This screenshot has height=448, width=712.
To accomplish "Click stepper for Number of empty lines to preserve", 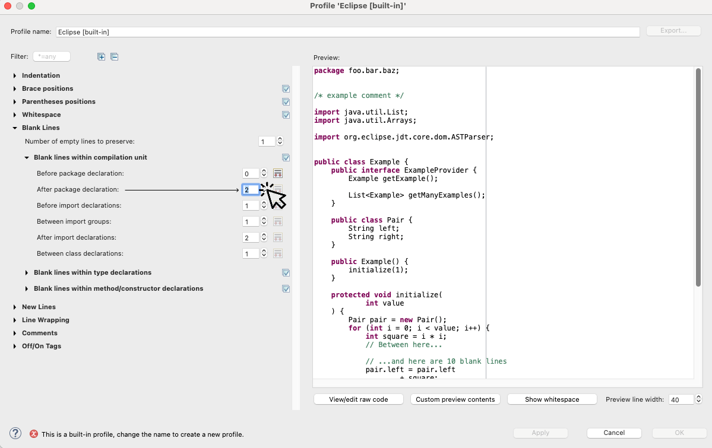I will 280,142.
